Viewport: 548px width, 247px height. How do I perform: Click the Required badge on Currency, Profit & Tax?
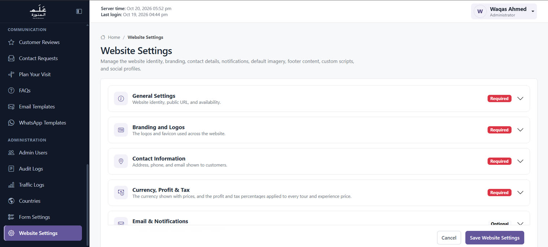[x=499, y=193]
